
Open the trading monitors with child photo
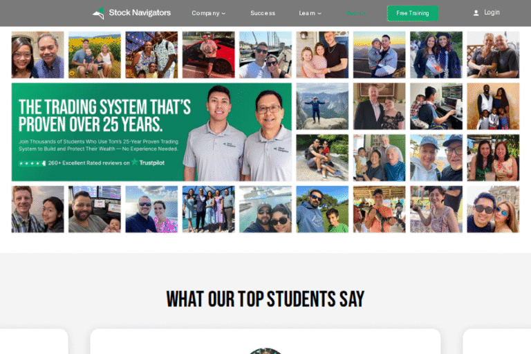pos(436,106)
